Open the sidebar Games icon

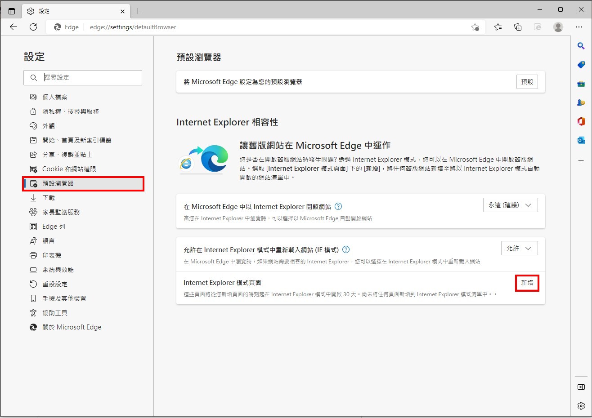(581, 102)
